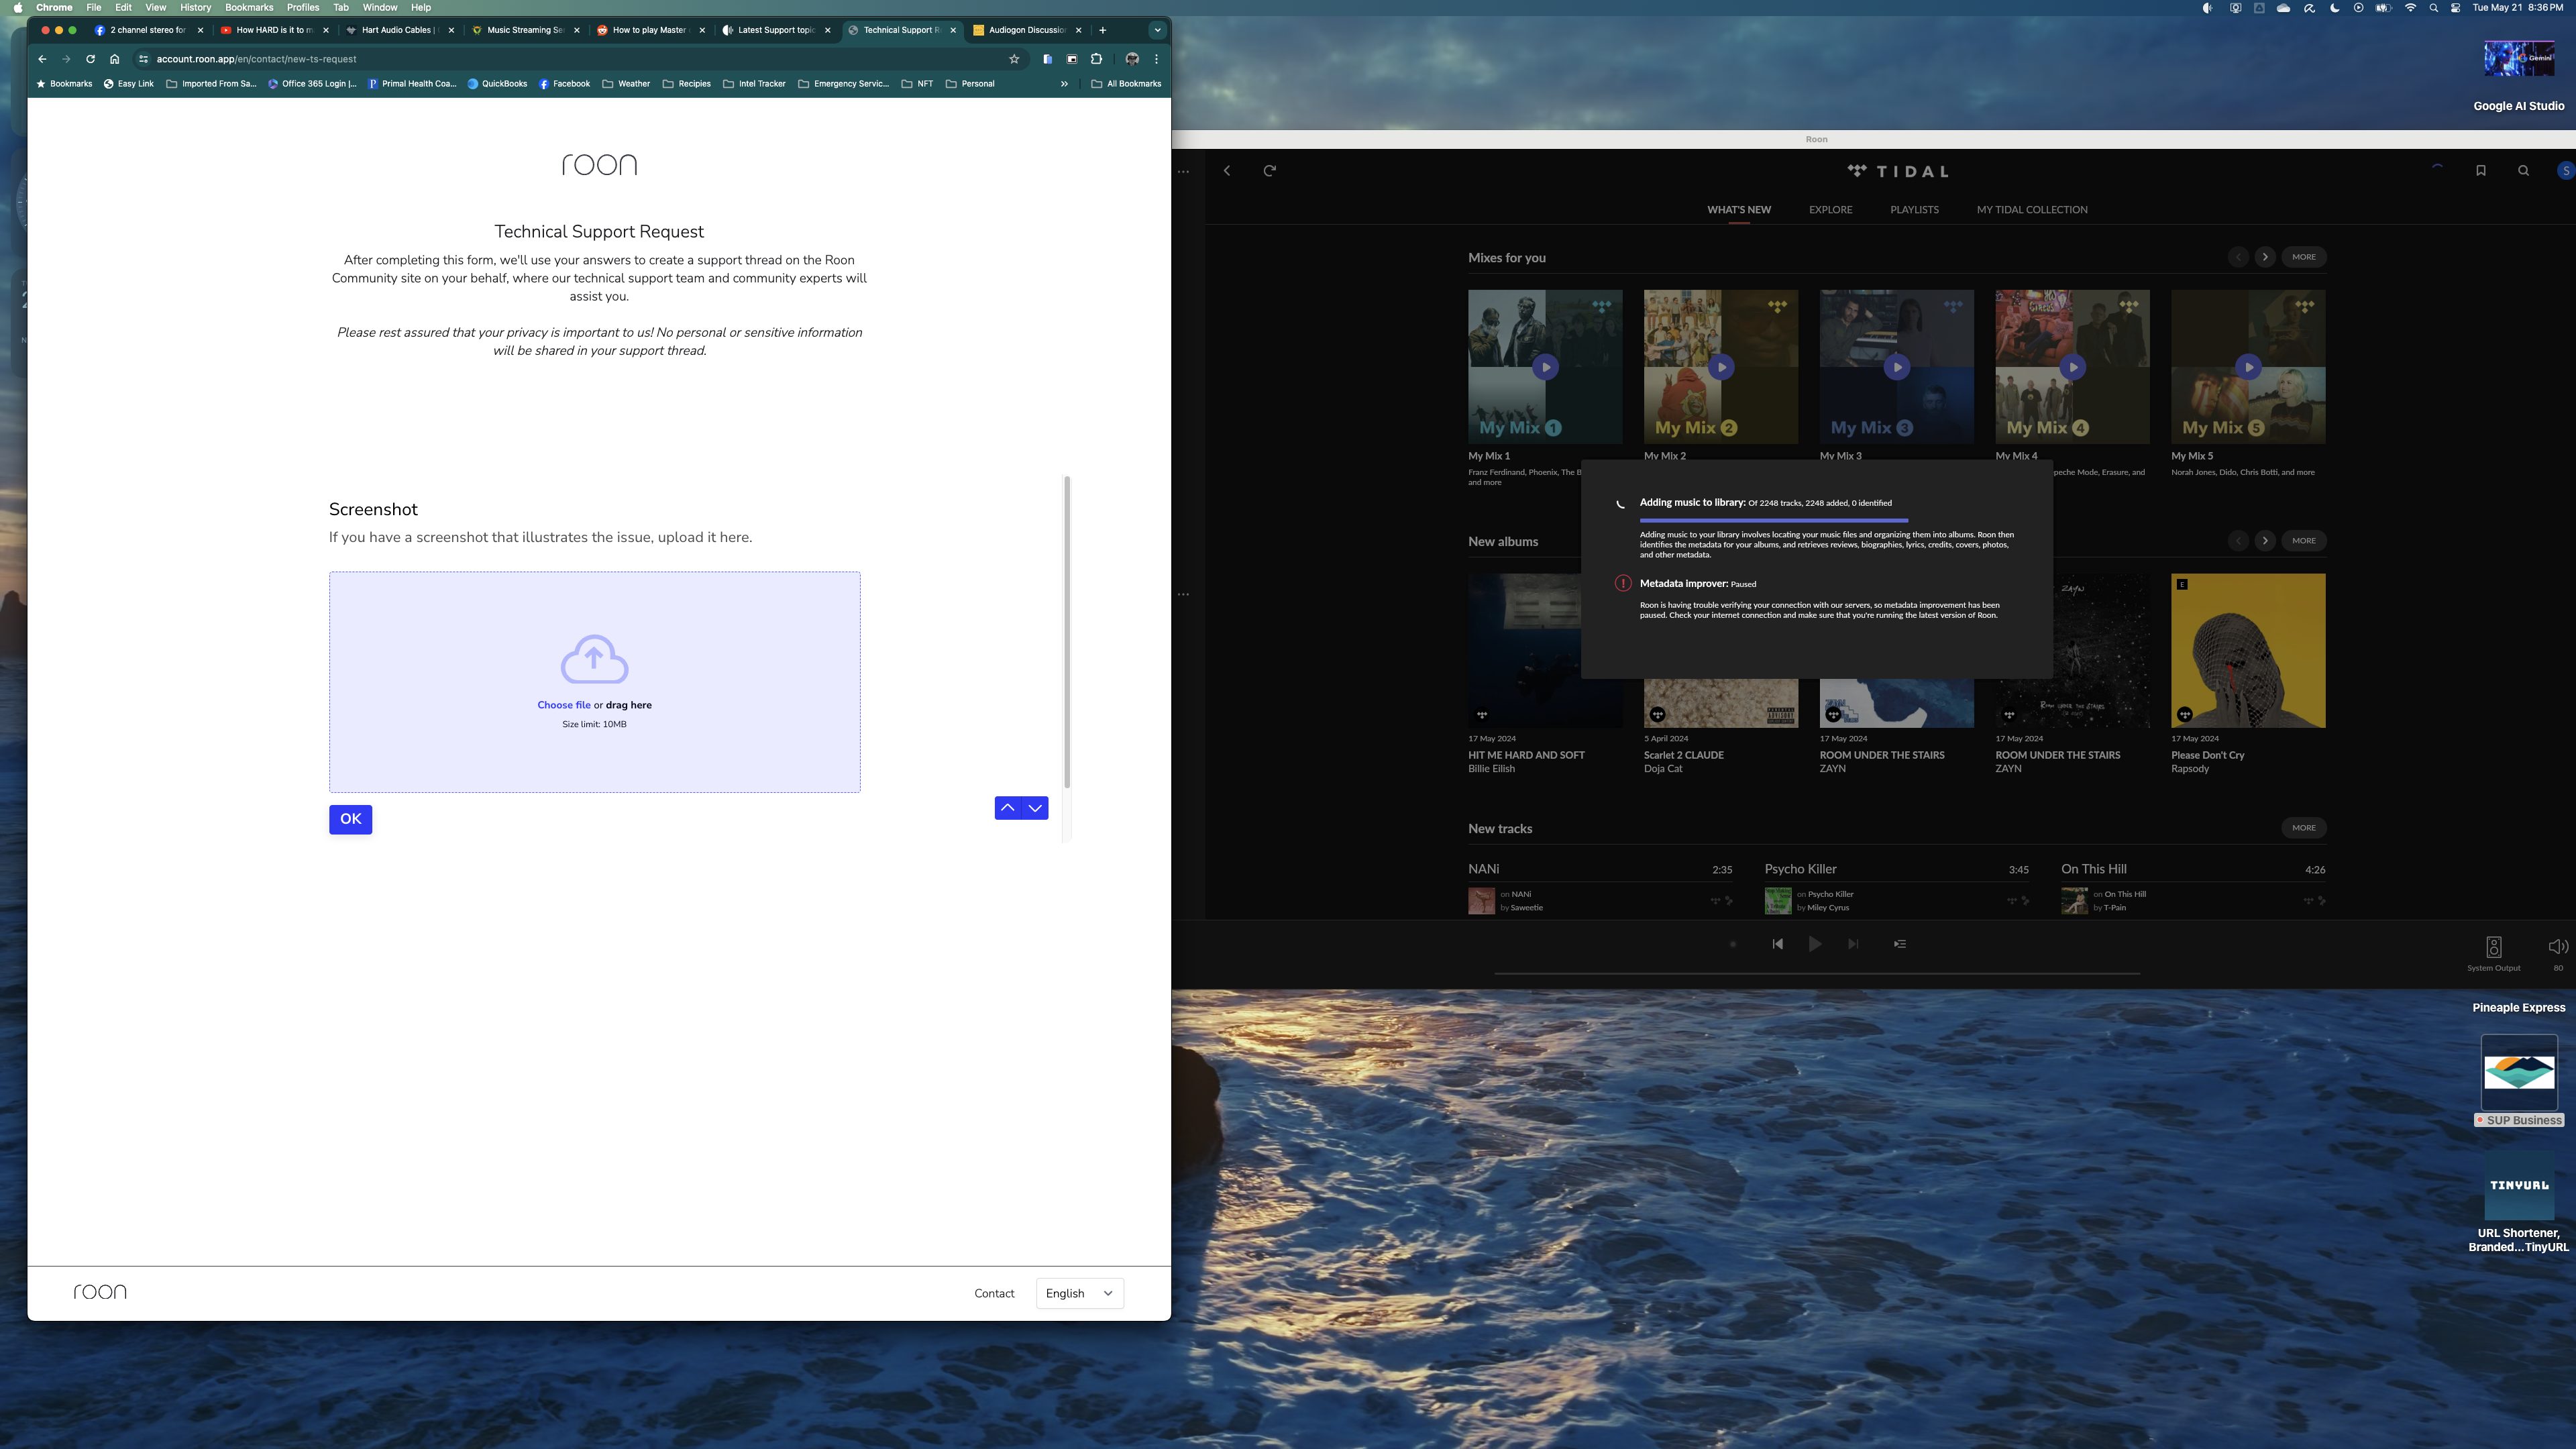Expand the tab search dropdown in Chrome
The height and width of the screenshot is (1449, 2576).
point(1157,30)
